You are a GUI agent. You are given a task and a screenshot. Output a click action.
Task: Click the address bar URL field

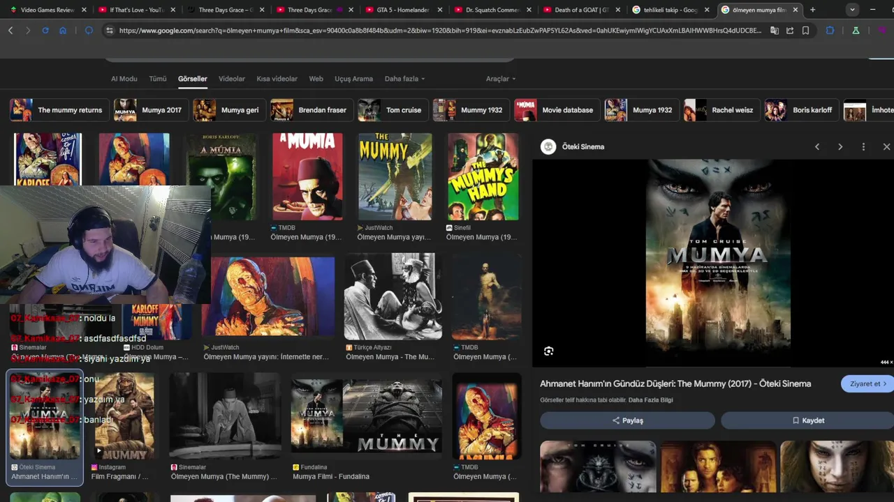pyautogui.click(x=440, y=31)
